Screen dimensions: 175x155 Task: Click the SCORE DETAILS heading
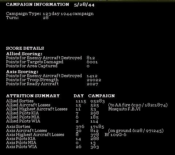(x=25, y=48)
